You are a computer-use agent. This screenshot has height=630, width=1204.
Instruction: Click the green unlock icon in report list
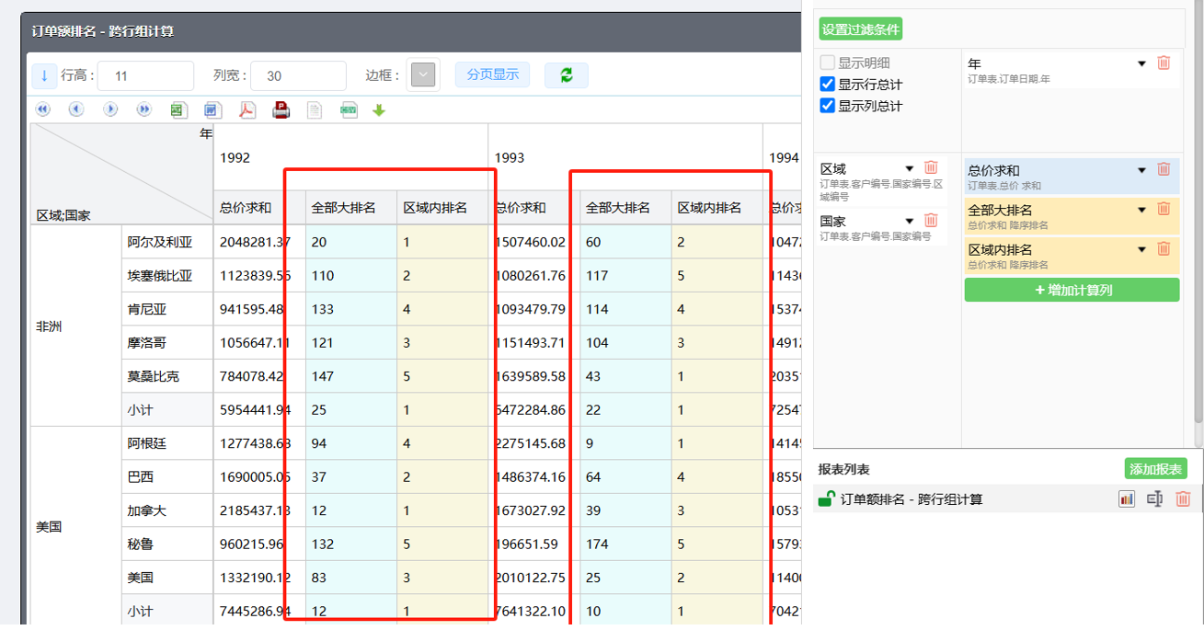click(826, 499)
